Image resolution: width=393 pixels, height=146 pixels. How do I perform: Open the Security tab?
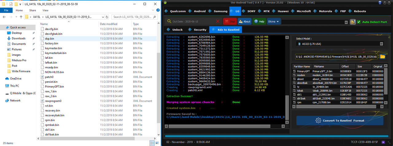[x=197, y=30]
